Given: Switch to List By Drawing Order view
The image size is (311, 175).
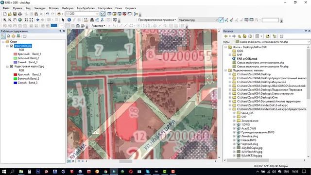Looking at the screenshot, I should coord(3,36).
